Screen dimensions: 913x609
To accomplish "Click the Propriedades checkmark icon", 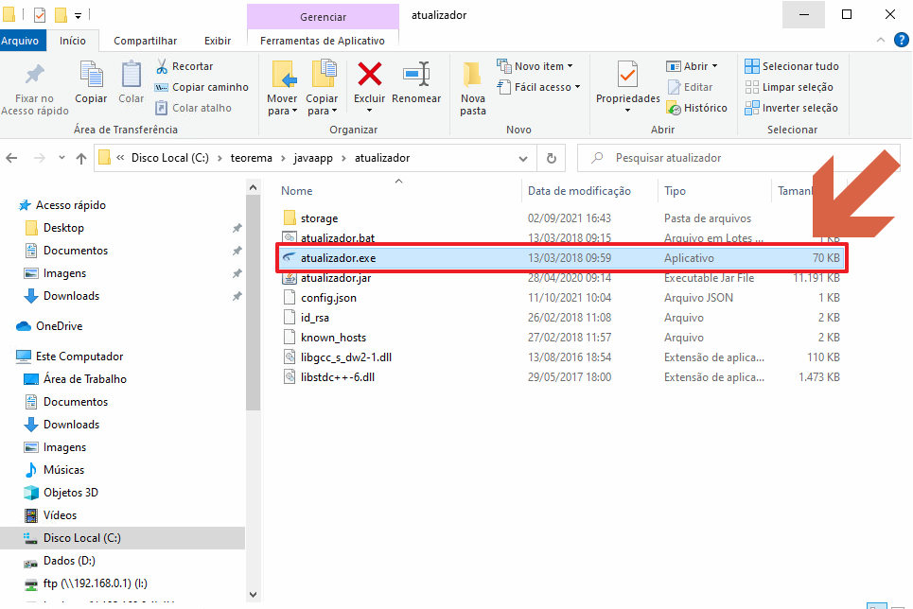I will click(x=627, y=75).
